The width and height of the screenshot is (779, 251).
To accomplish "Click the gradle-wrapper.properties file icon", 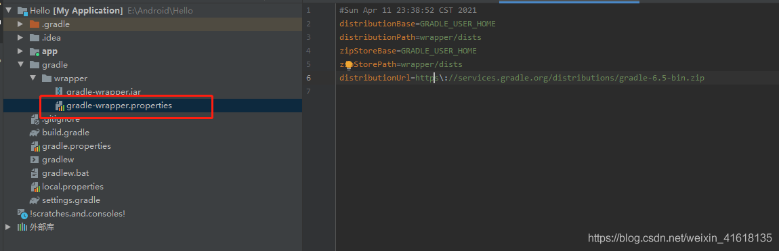I will point(60,105).
